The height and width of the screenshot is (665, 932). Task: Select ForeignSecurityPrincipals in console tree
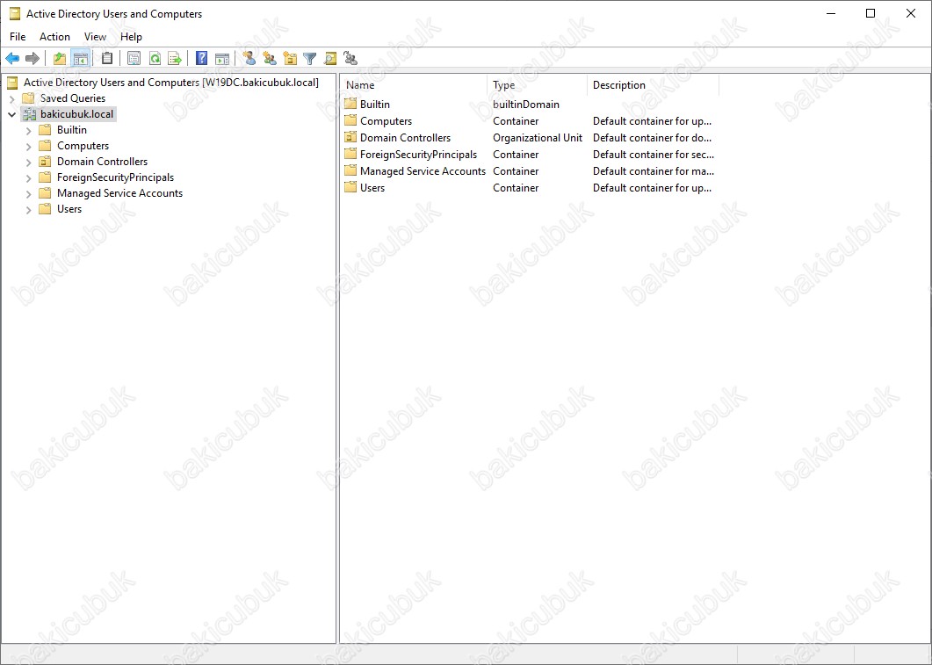[x=115, y=177]
